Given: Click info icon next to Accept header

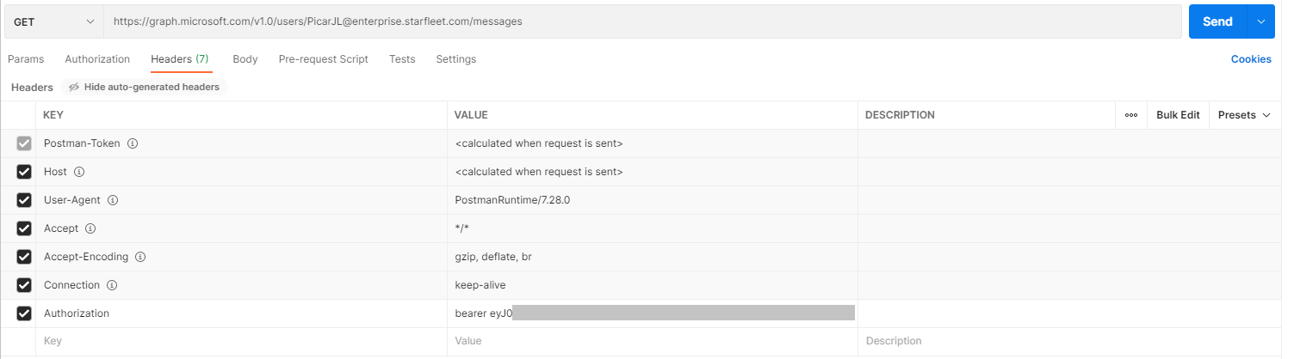Looking at the screenshot, I should 90,228.
